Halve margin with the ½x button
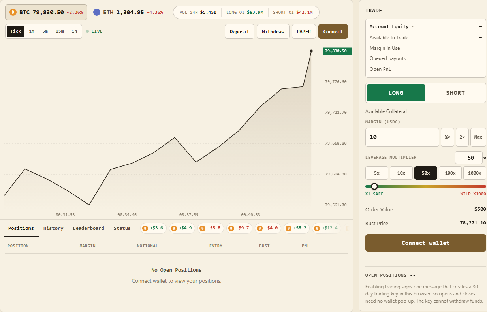Image resolution: width=487 pixels, height=312 pixels. coord(448,137)
